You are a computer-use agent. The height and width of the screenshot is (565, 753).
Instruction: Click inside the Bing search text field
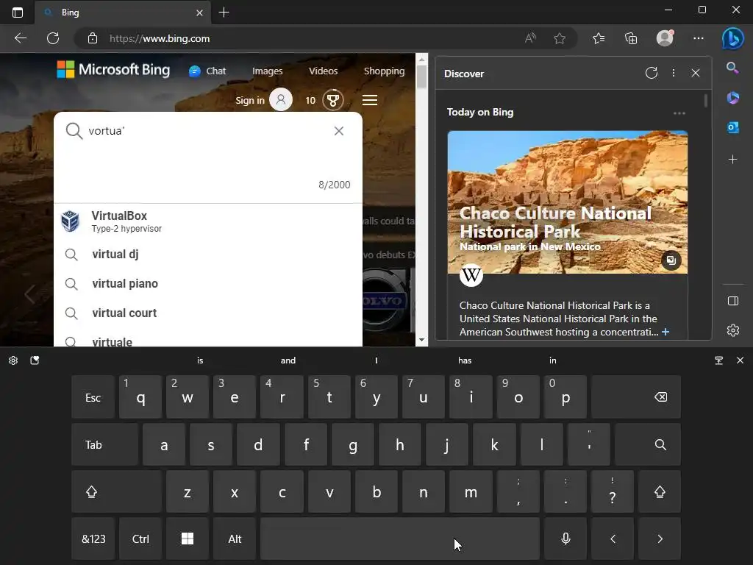click(x=207, y=131)
